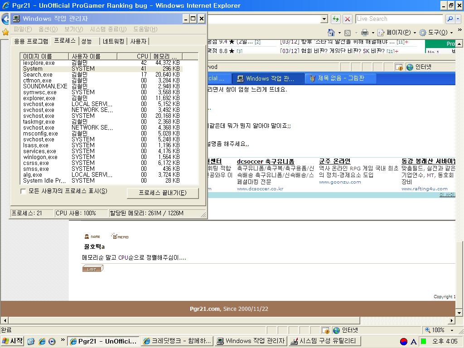Click the Korean IME flag tray icon
This screenshot has height=348, width=464.
coord(404,342)
